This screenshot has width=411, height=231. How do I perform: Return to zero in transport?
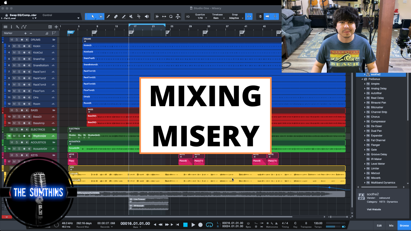(x=178, y=225)
